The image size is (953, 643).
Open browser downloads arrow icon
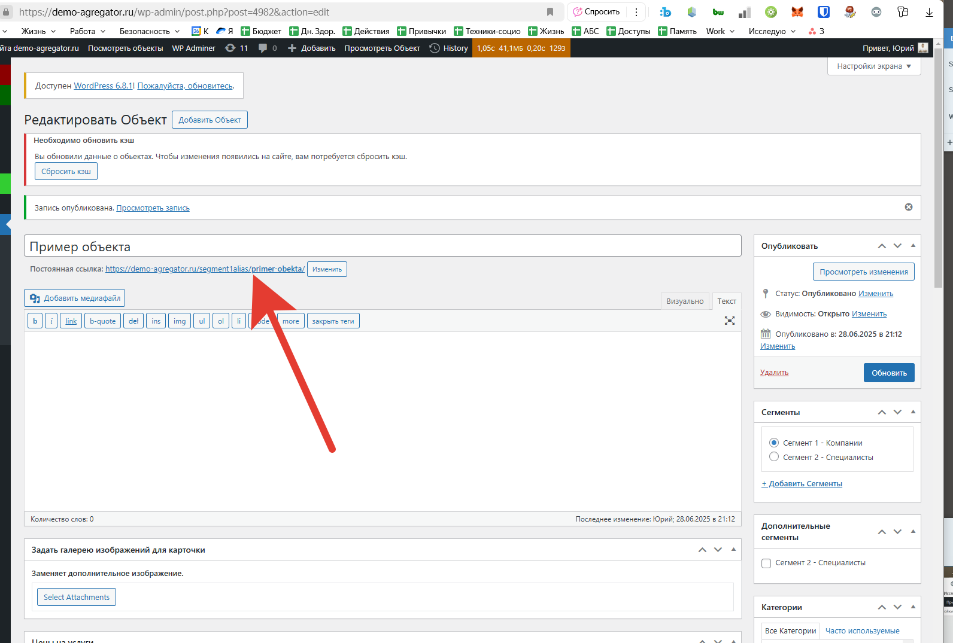[x=929, y=12]
